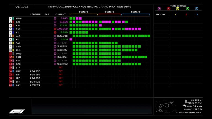Click the HUMIDITY: 58.3 % reading
Viewport: 212px width, 119px height.
[x=193, y=109]
